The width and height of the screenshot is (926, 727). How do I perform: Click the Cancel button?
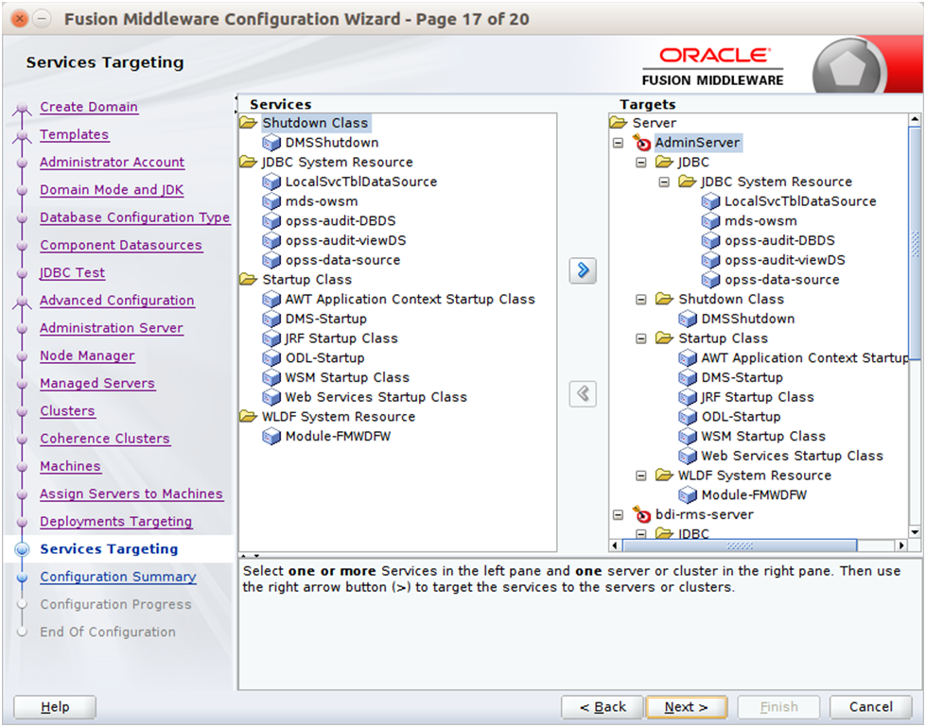click(x=870, y=707)
